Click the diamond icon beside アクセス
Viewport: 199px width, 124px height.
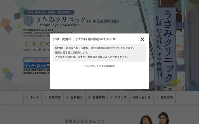tap(111, 97)
